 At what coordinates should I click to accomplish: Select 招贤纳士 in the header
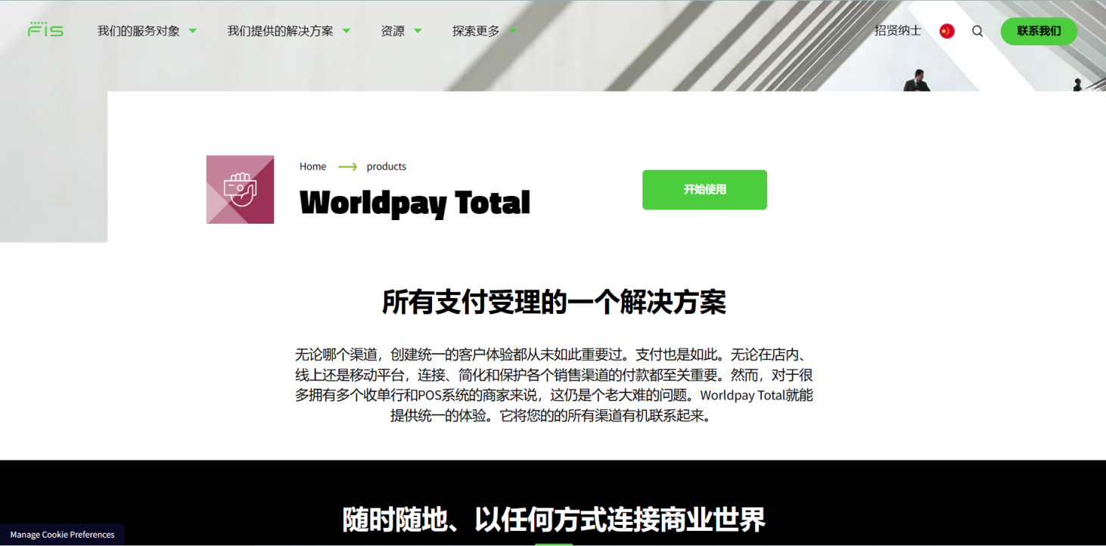click(x=898, y=31)
